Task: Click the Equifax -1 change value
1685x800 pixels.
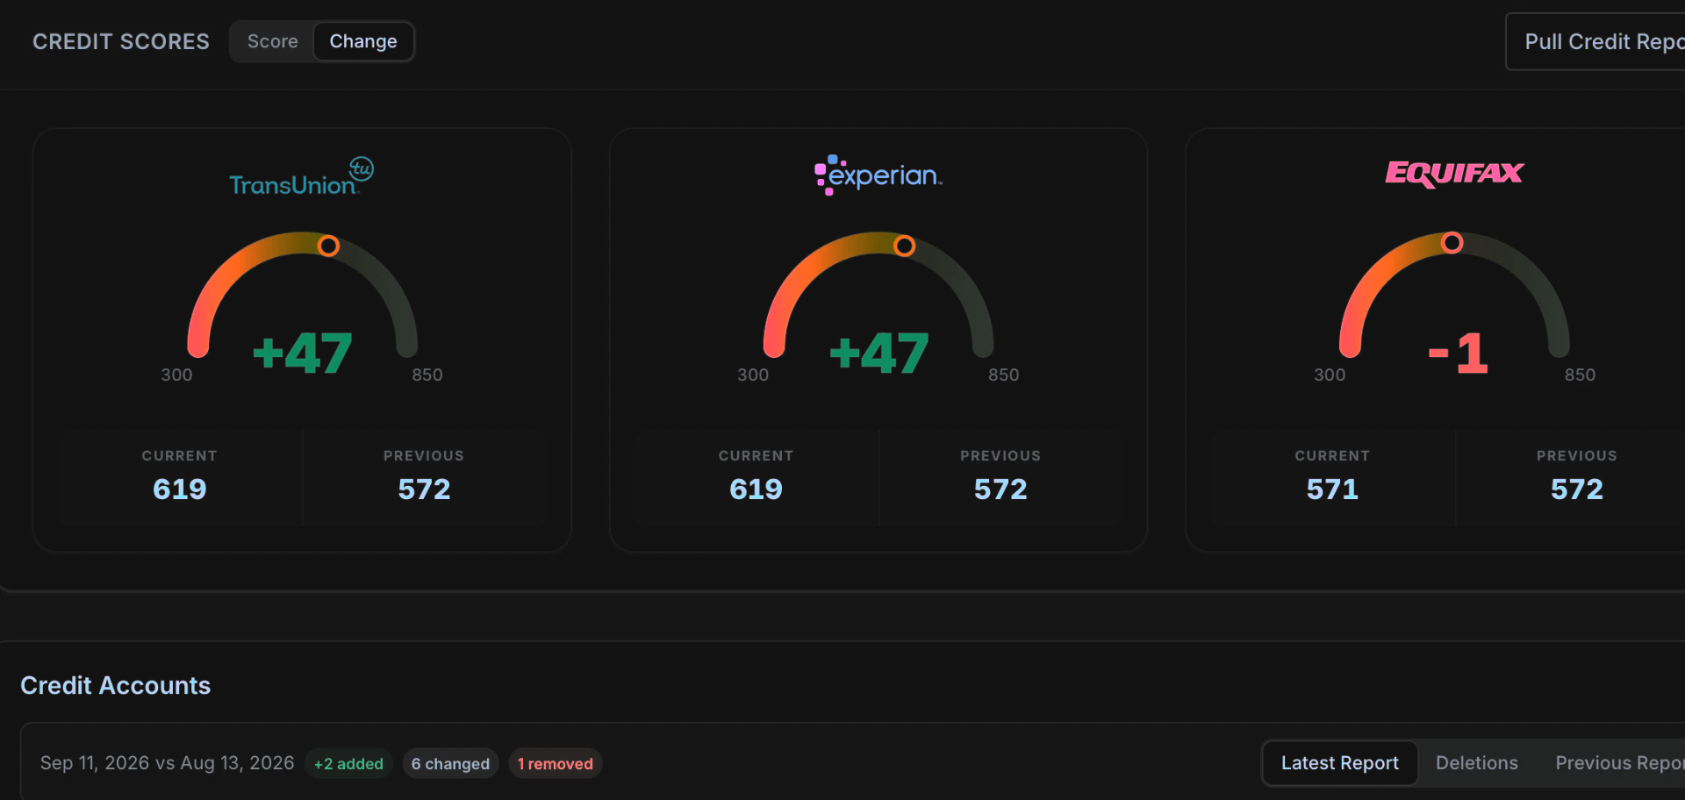Action: 1458,354
